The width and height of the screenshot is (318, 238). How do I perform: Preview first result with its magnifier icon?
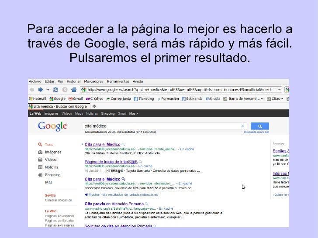[123, 144]
